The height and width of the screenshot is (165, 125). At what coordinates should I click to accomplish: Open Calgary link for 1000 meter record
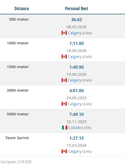[75, 57]
